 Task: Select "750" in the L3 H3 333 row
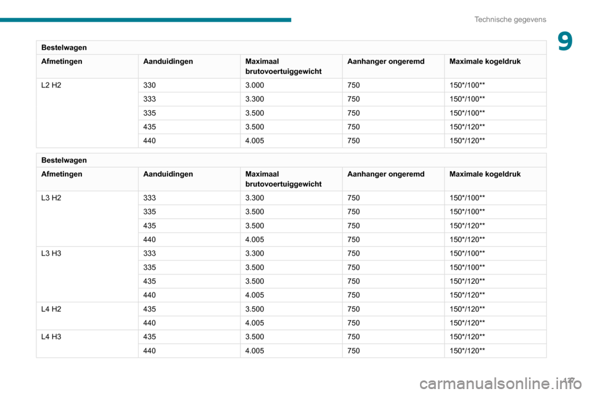pyautogui.click(x=353, y=254)
